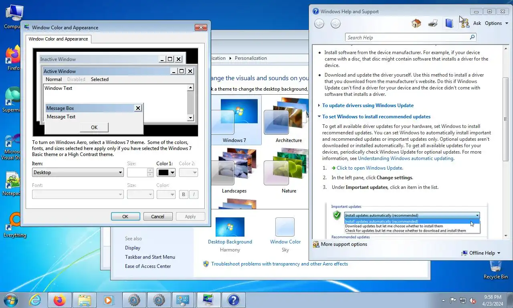513x308 pixels.
Task: Click the Apply button in appearance dialog
Action: click(x=190, y=217)
